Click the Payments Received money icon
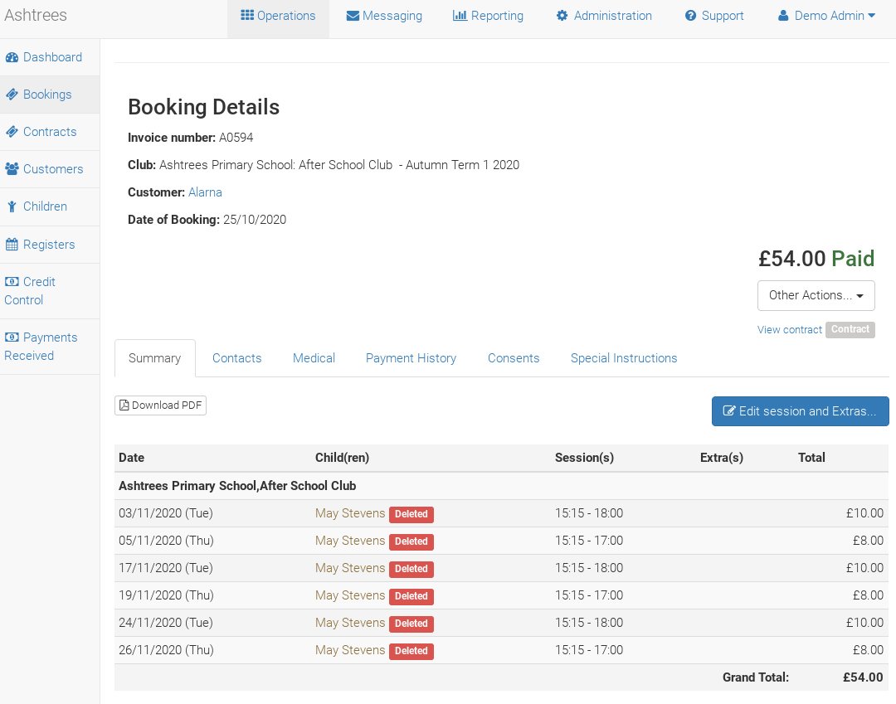Viewport: 896px width, 704px height. pyautogui.click(x=12, y=337)
